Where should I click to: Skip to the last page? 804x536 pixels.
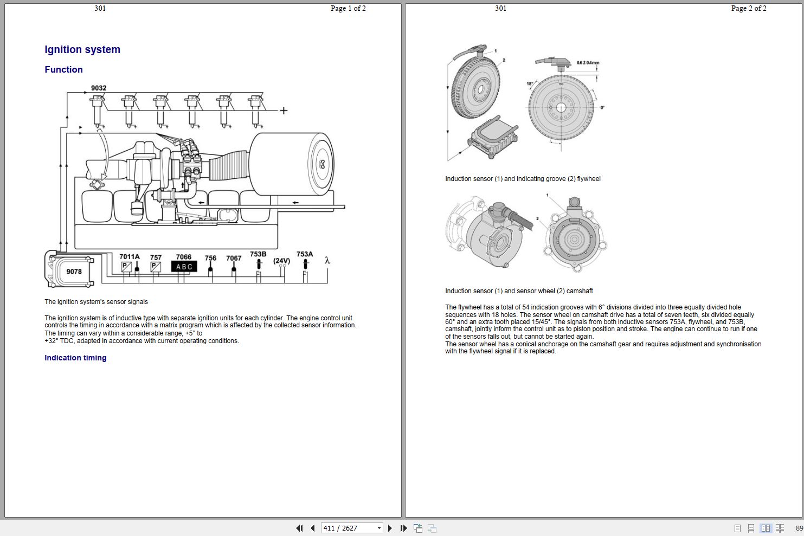[x=404, y=527]
